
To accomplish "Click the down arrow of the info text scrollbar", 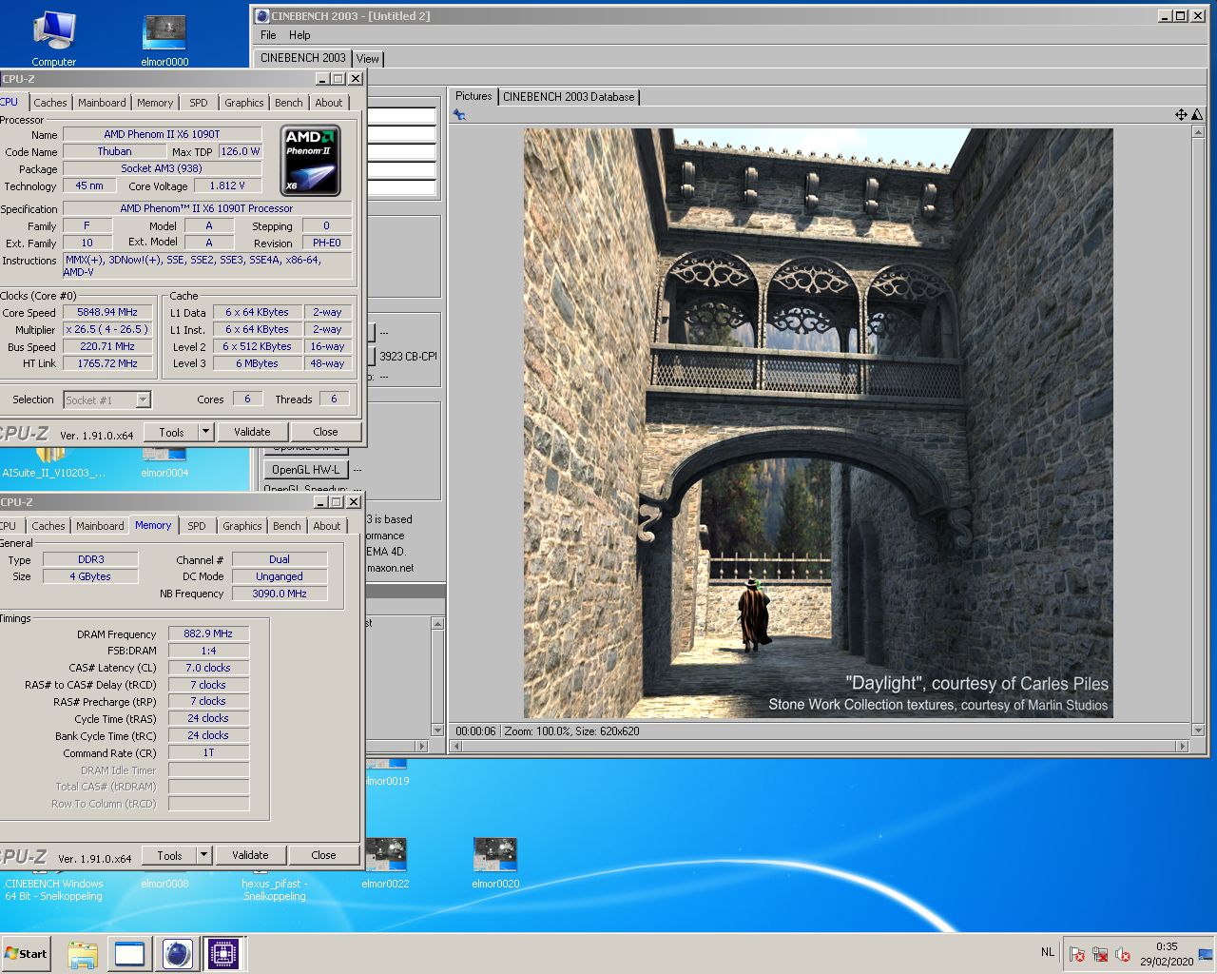I will tap(437, 730).
